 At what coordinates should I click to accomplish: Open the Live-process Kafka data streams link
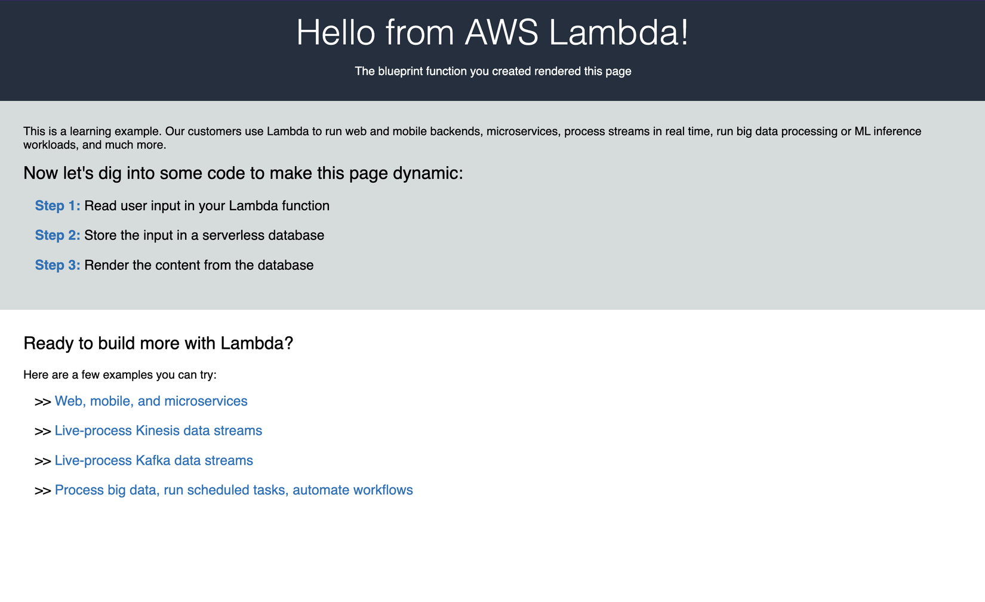[x=153, y=460]
